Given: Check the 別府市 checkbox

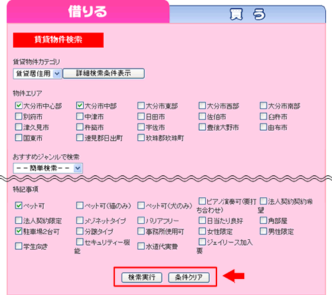Looking at the screenshot, I should pos(19,116).
